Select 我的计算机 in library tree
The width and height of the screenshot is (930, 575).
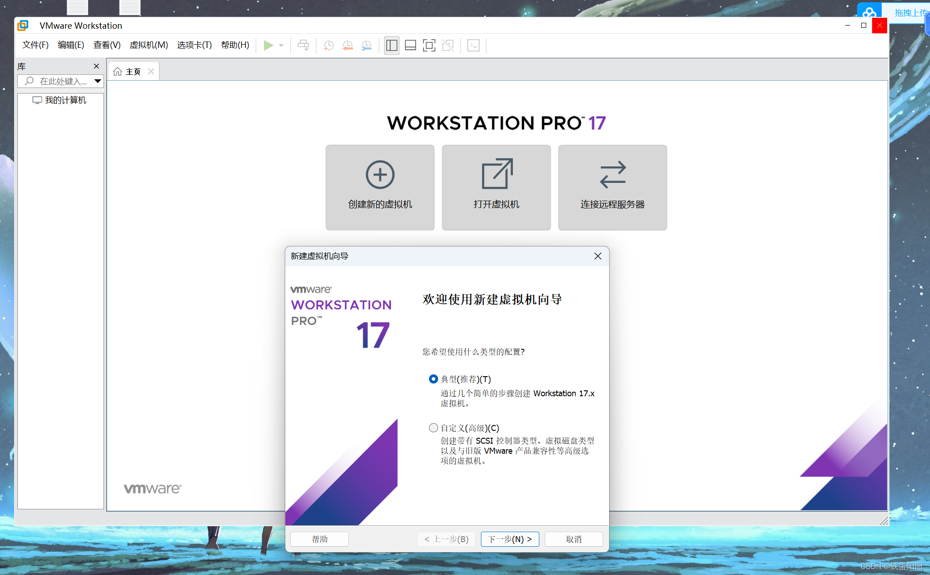(65, 100)
